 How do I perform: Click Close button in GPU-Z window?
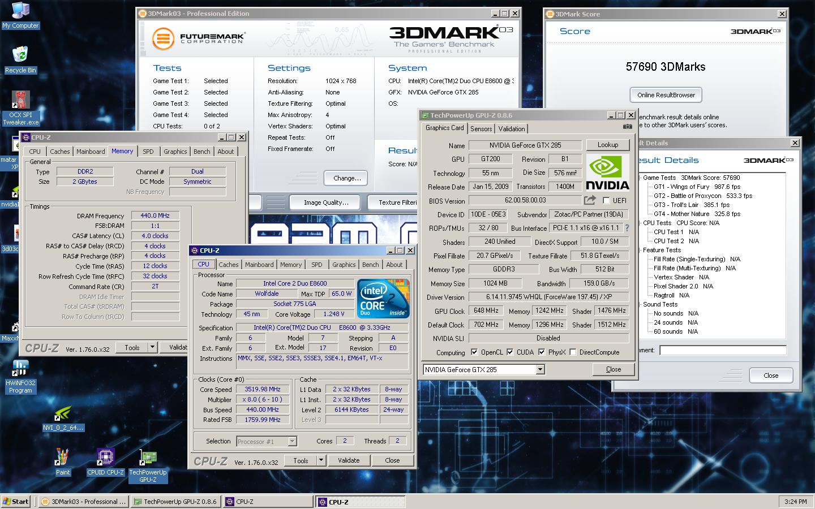click(614, 369)
